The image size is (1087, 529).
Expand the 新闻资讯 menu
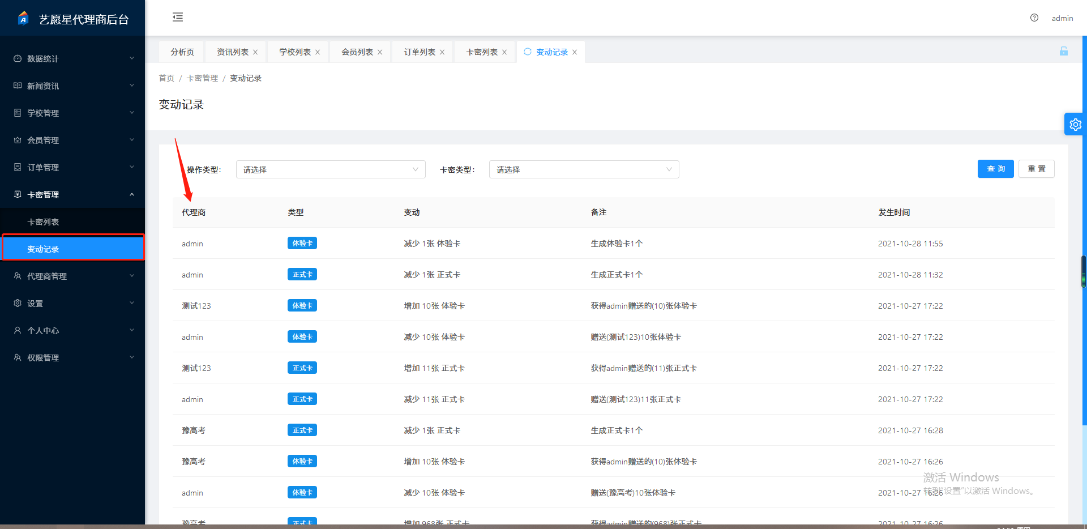tap(132, 86)
